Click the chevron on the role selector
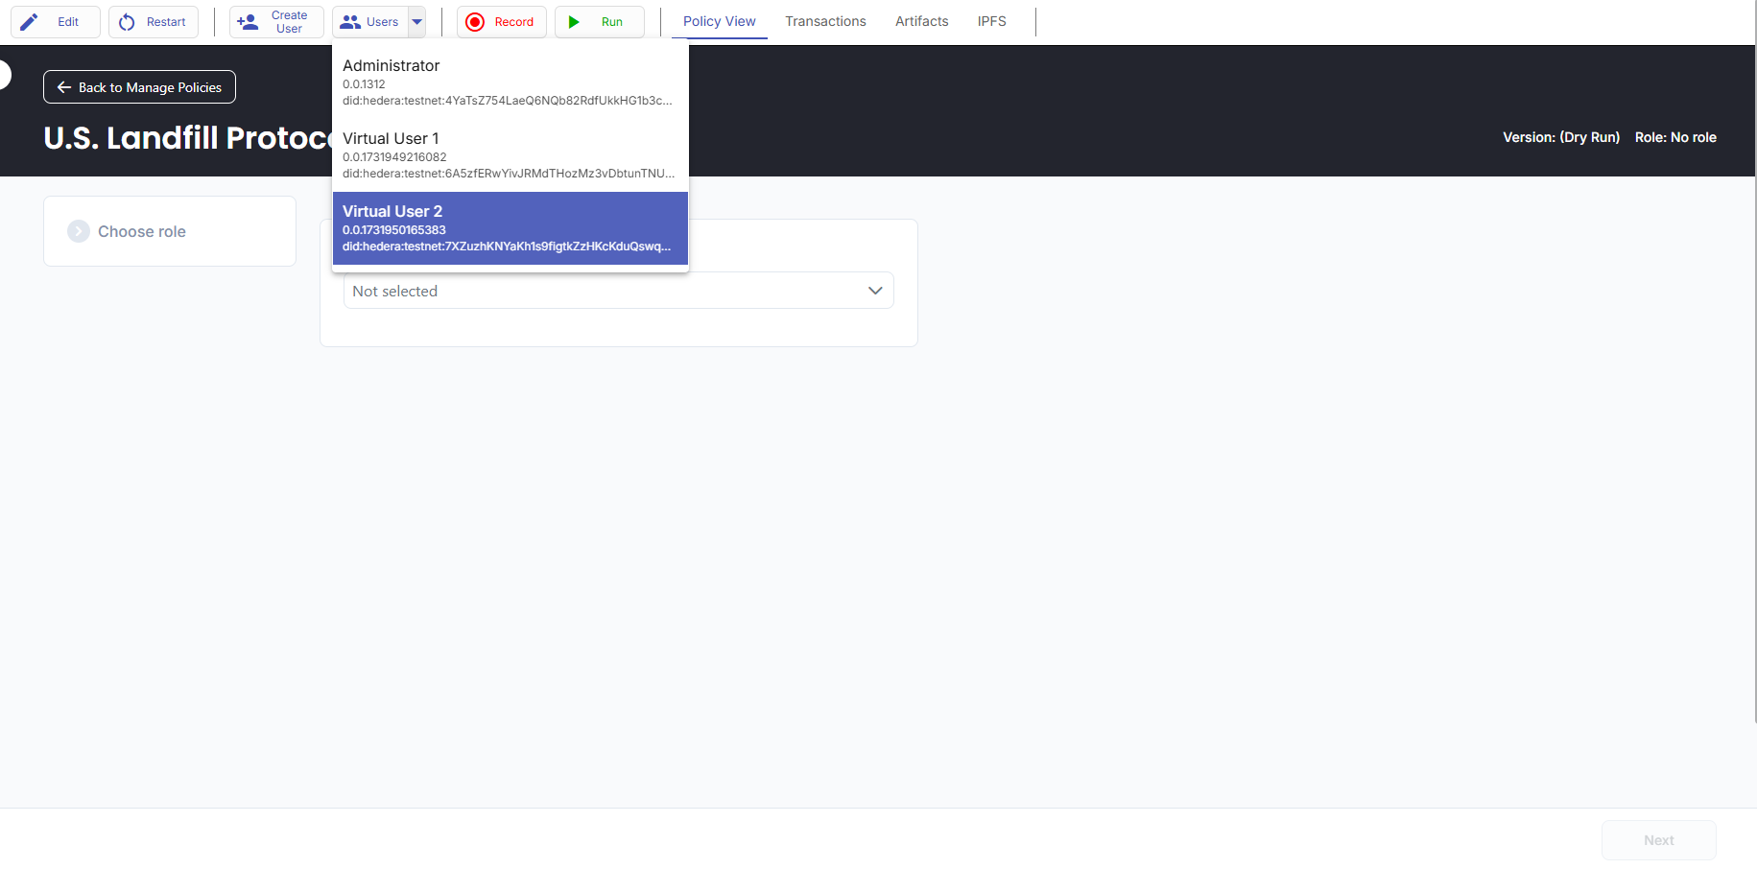This screenshot has height=869, width=1757. point(874,291)
